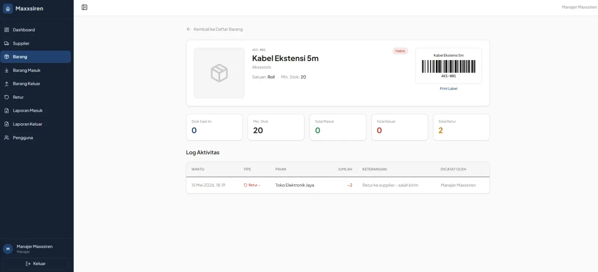Click the Total Retur card showing 2
The width and height of the screenshot is (598, 272).
[x=461, y=127]
